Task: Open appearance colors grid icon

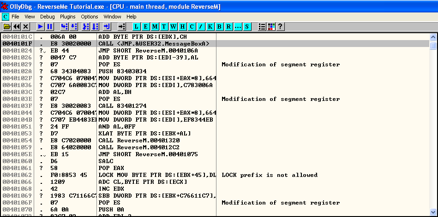Action: tap(271, 27)
